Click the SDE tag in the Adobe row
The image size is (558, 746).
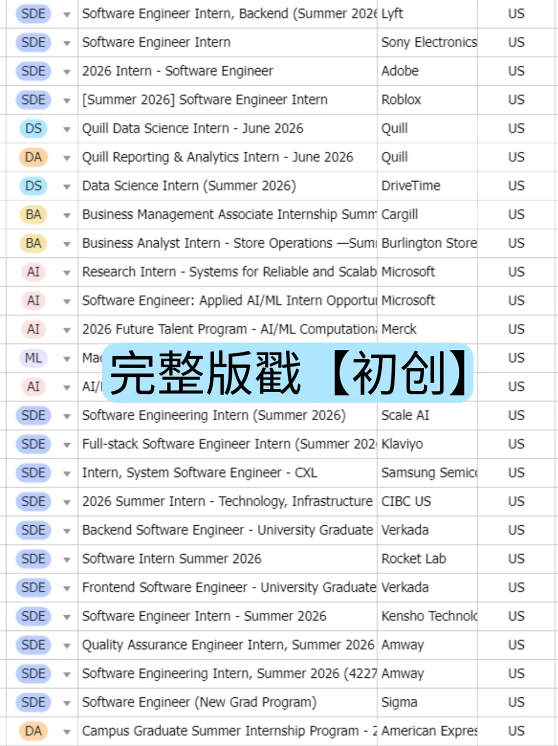click(x=34, y=71)
